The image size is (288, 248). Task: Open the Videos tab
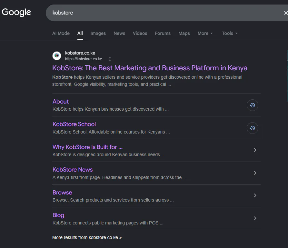pyautogui.click(x=140, y=33)
